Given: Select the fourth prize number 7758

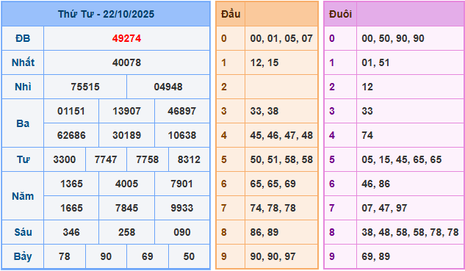Looking at the screenshot, I should tap(148, 159).
